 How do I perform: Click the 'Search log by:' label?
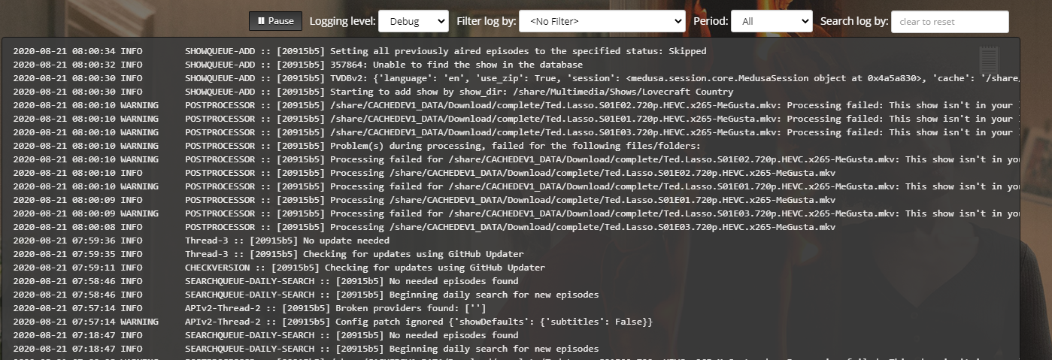tap(854, 21)
